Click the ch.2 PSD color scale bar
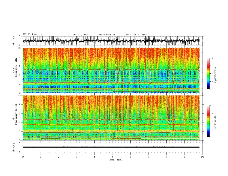 208,121
